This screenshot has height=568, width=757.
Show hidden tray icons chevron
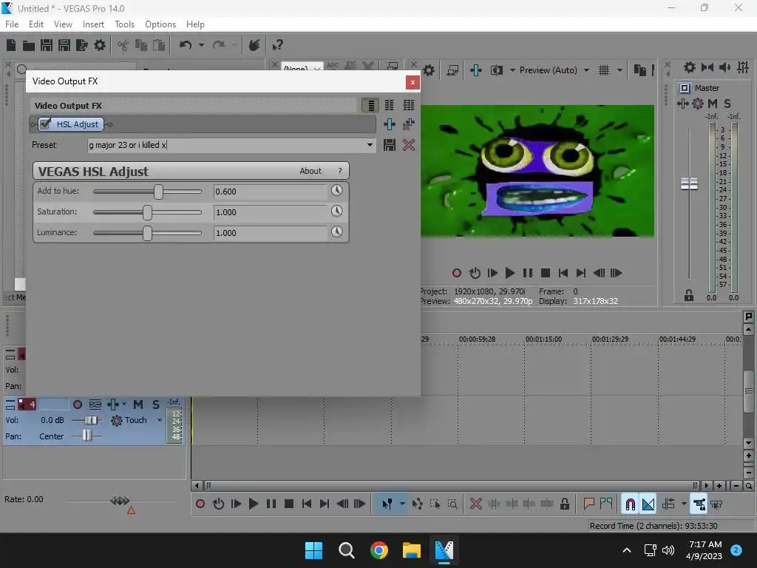[x=627, y=550]
